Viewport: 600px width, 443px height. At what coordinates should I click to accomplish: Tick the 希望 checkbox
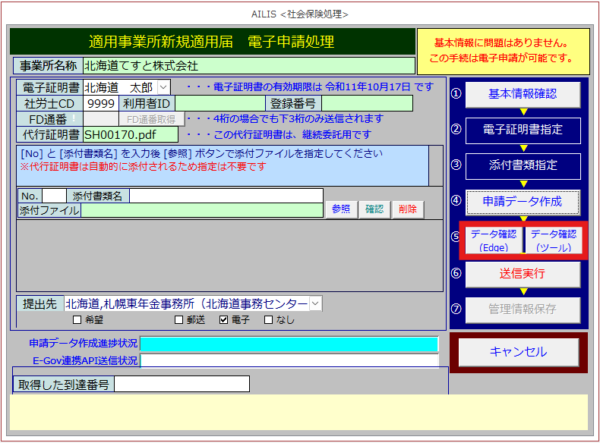[x=77, y=319]
